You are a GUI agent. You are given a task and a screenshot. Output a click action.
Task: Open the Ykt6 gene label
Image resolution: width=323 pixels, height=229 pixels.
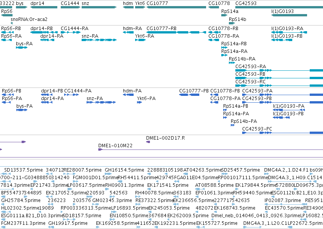(140, 3)
